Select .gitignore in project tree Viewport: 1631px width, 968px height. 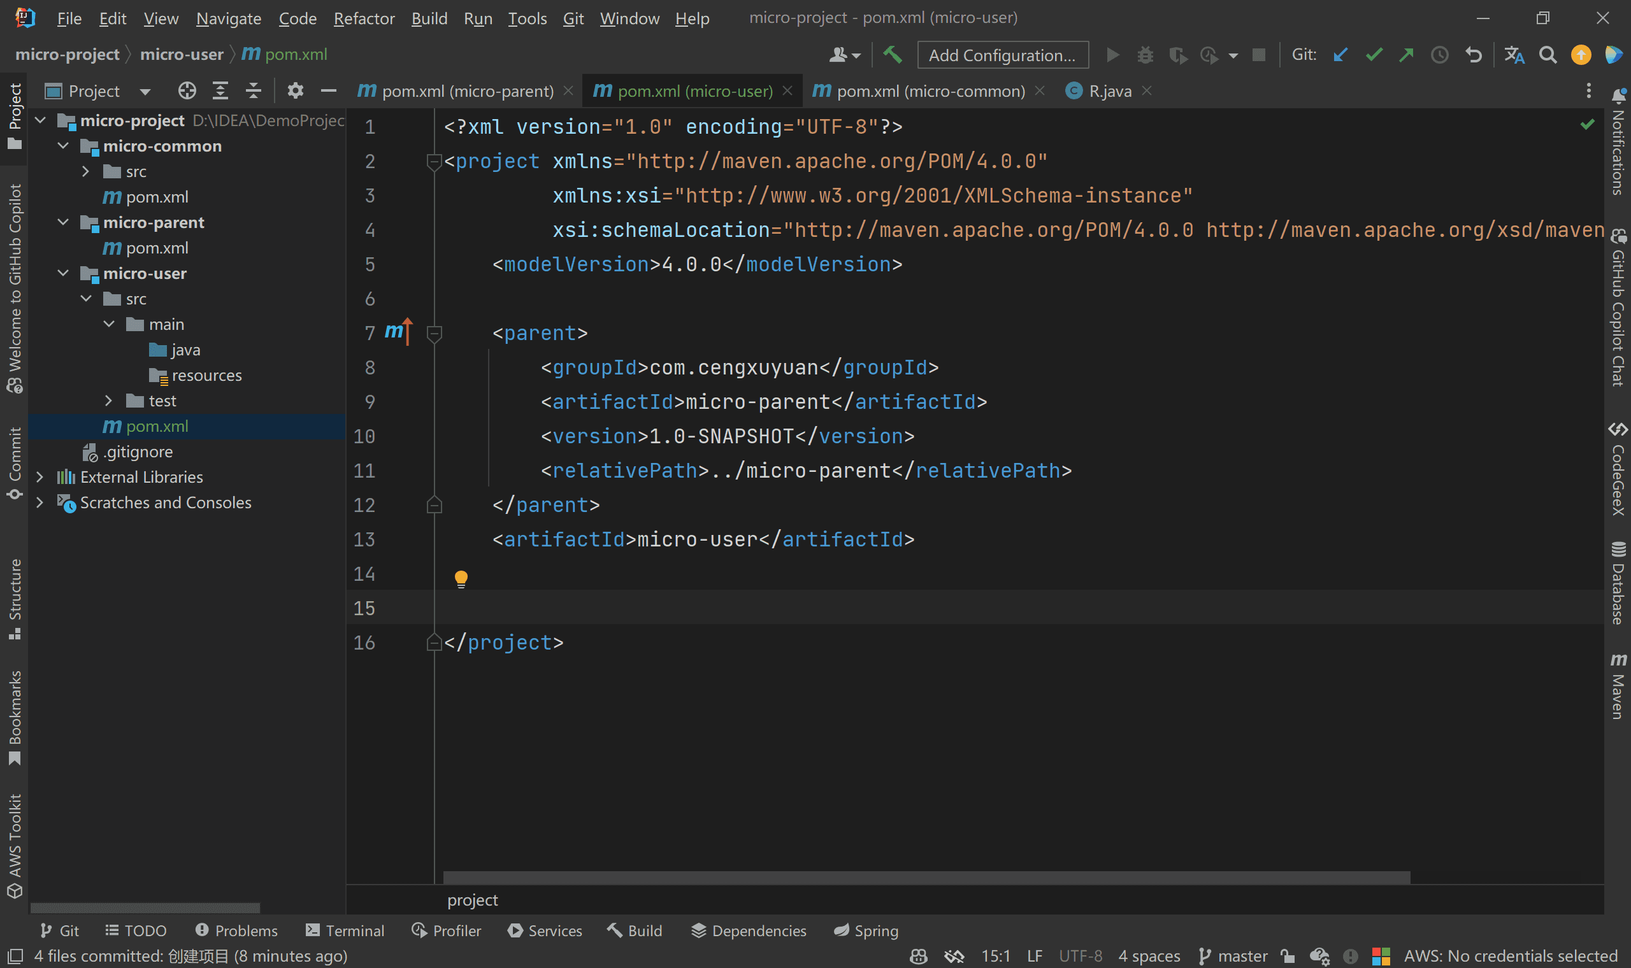pyautogui.click(x=128, y=452)
